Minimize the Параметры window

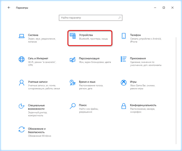155,8
